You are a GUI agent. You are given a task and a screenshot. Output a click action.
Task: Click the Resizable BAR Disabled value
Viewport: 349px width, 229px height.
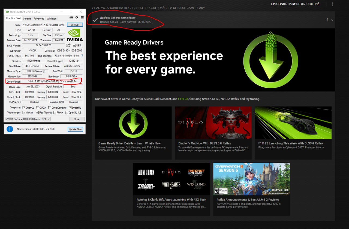coord(74,102)
